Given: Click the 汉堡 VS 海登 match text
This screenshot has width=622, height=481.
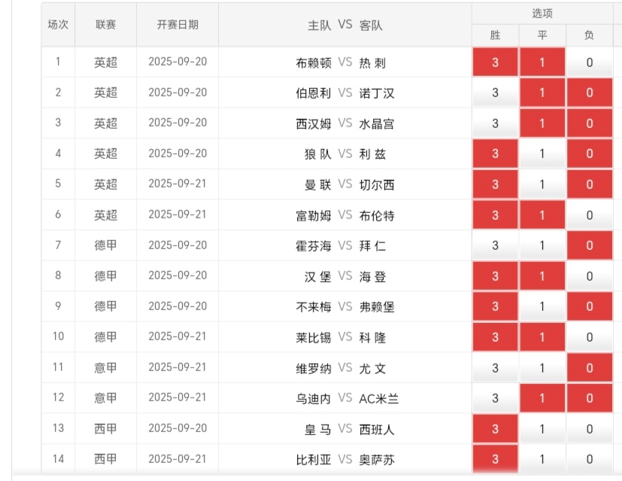Looking at the screenshot, I should point(345,276).
